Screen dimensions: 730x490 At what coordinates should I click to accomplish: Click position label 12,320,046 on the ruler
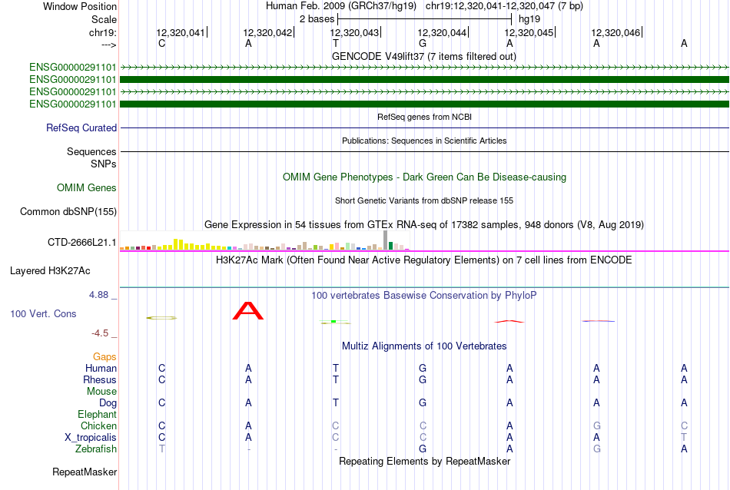(x=616, y=32)
